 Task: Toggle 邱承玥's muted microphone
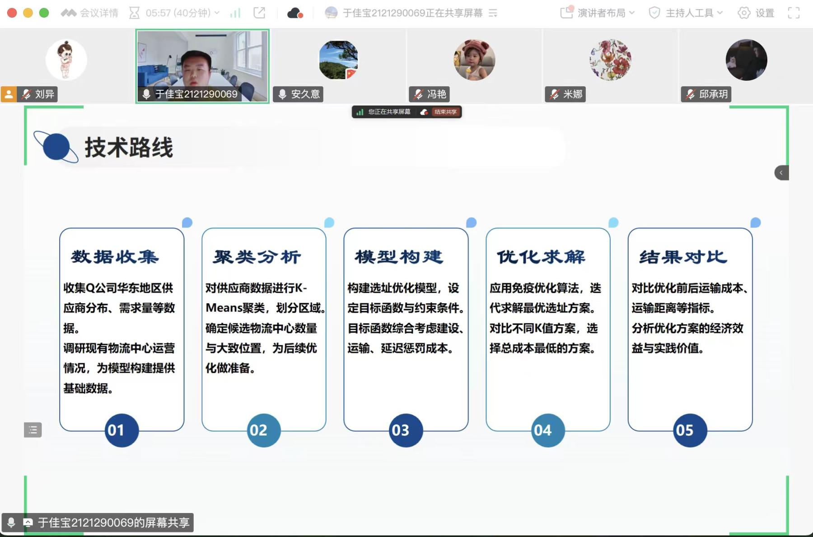coord(690,94)
